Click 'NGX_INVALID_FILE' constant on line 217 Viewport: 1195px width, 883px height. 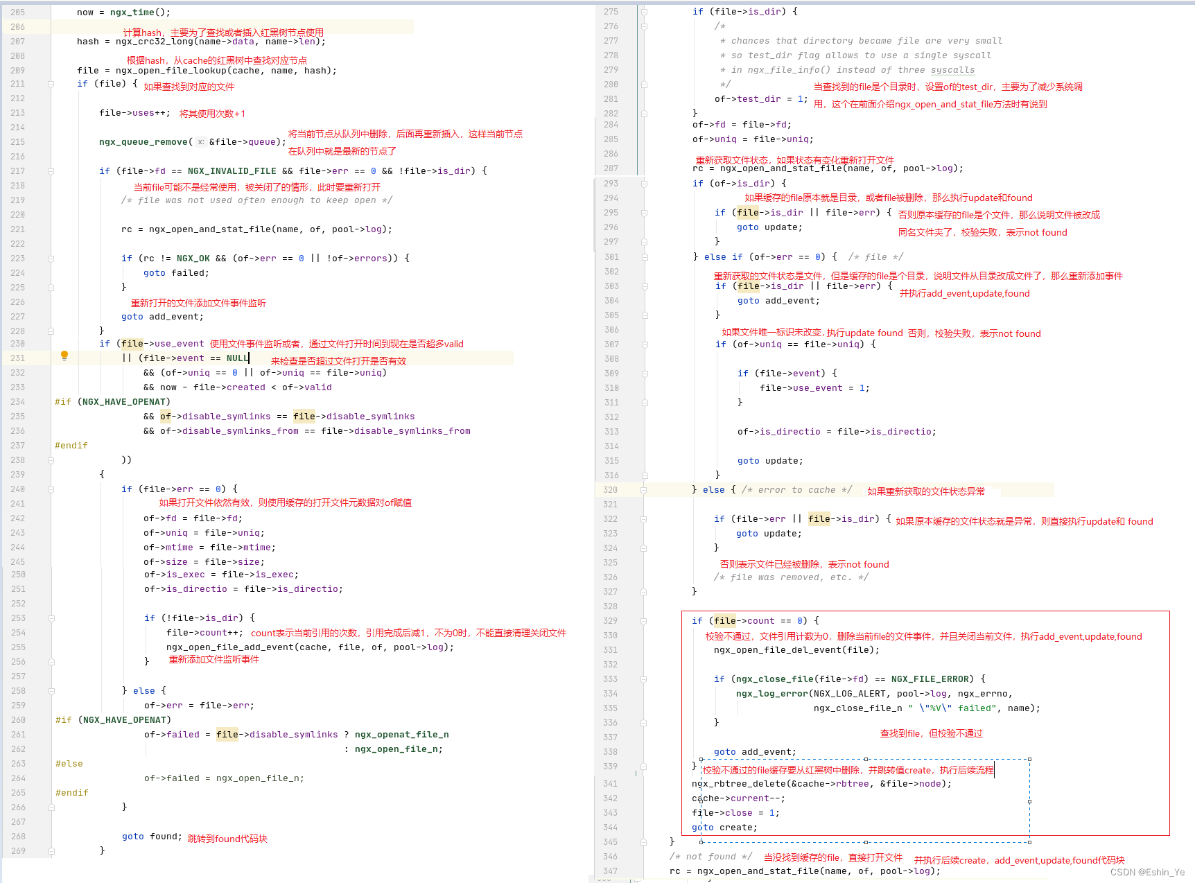(232, 171)
